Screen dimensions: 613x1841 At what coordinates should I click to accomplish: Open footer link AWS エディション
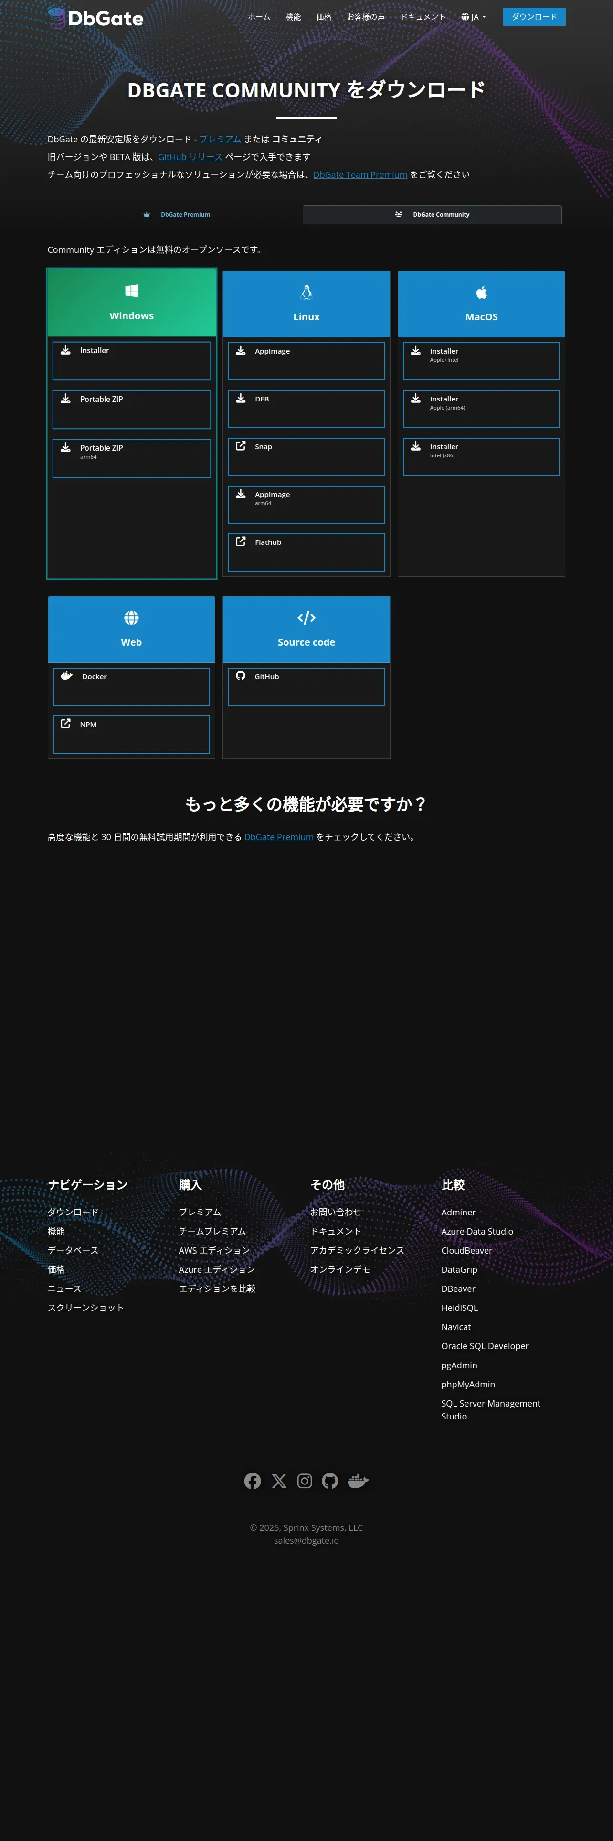tap(214, 1251)
